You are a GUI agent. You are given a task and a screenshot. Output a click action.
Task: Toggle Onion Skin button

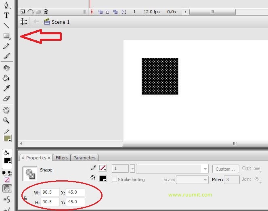coord(100,12)
